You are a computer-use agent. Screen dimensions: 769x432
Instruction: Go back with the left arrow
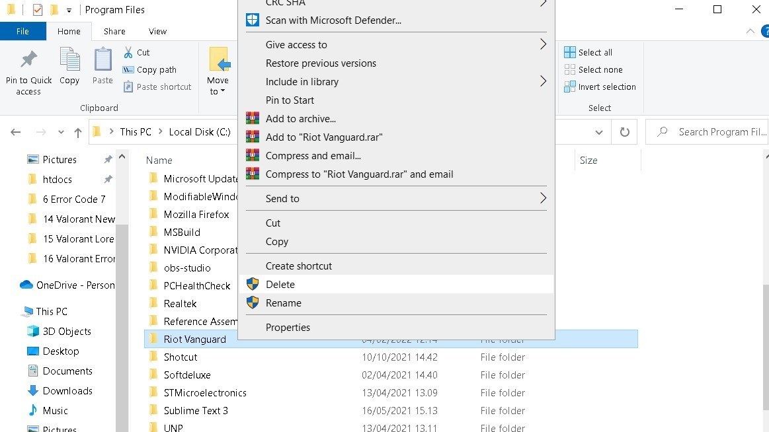point(16,131)
